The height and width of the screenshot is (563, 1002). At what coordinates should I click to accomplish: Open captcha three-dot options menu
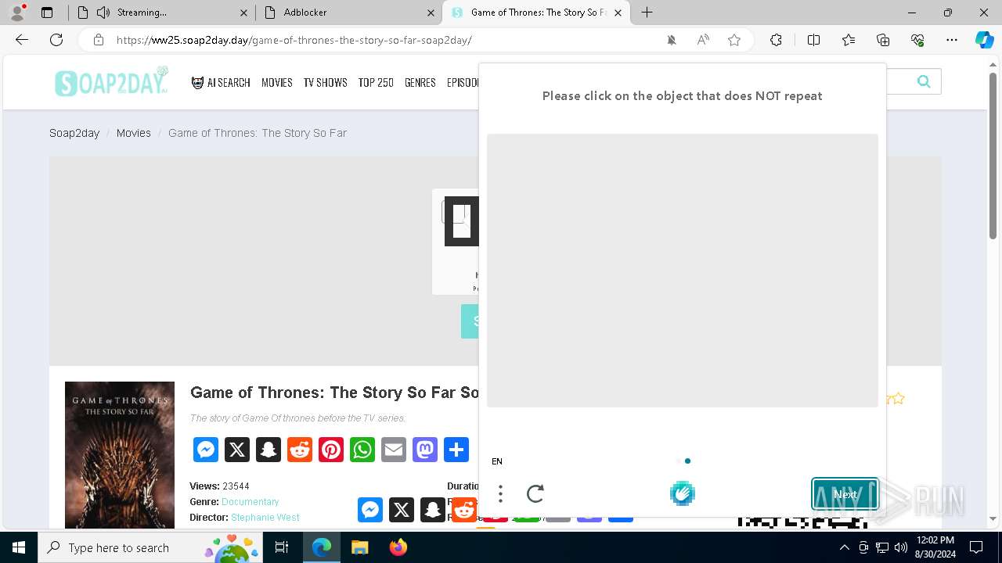click(x=500, y=493)
